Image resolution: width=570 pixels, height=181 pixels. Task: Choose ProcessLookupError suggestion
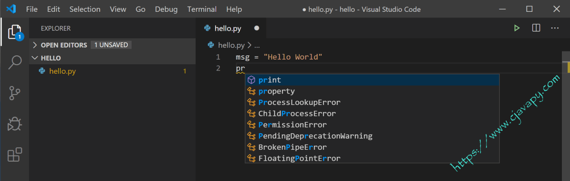[x=372, y=103]
